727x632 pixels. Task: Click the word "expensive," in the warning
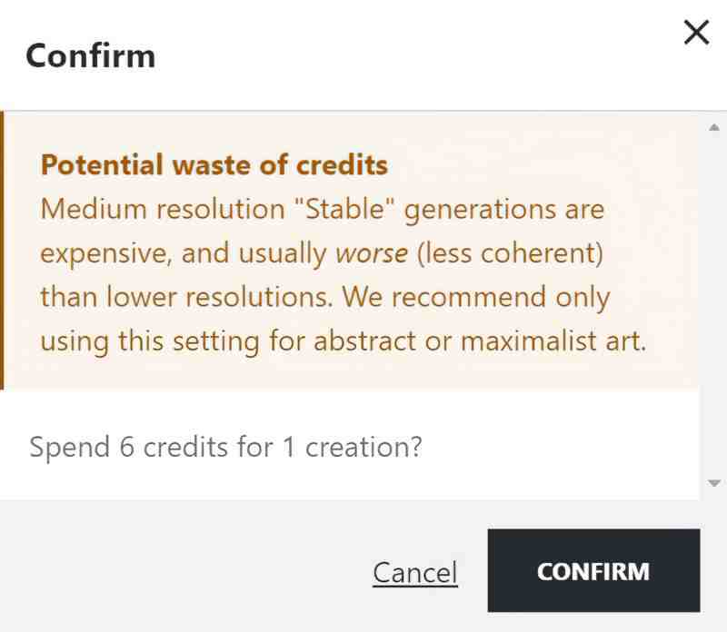tap(106, 253)
